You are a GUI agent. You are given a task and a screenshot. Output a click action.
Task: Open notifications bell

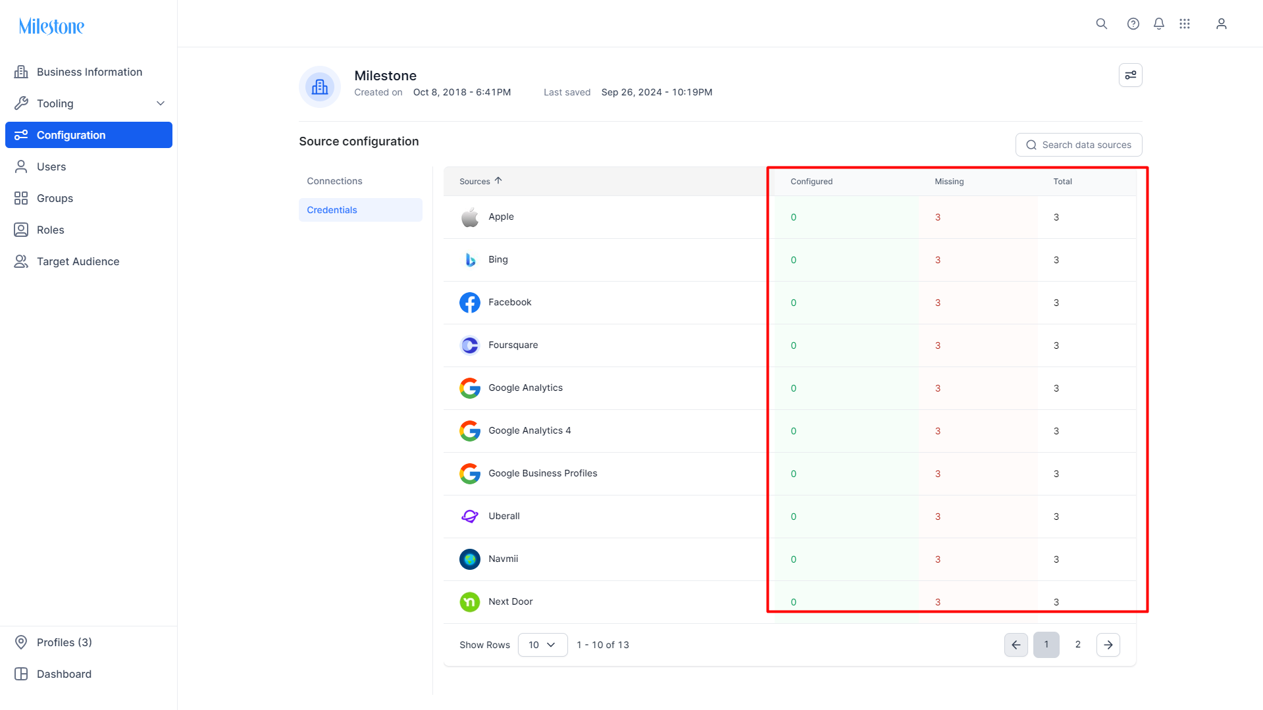pos(1159,24)
